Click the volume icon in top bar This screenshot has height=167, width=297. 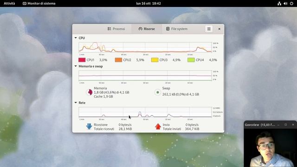285,3
